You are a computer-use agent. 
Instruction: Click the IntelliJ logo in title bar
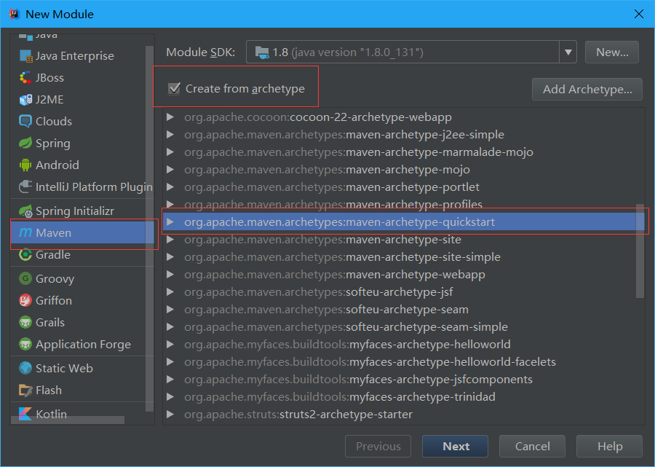coord(15,14)
